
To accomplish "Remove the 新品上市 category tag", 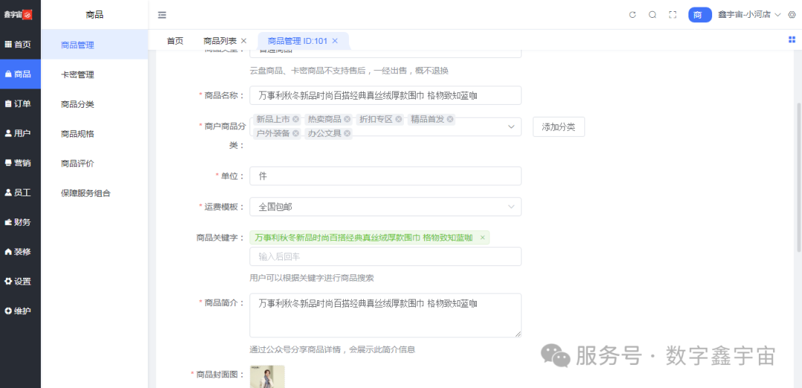I will 296,119.
